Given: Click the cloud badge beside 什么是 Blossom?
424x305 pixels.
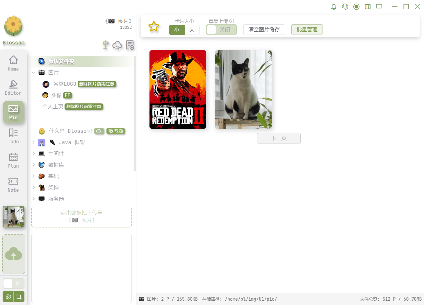Looking at the screenshot, I should pos(99,131).
